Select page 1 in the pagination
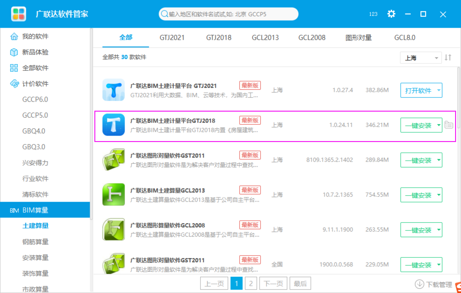Screen dimensions: 461x293 237,283
